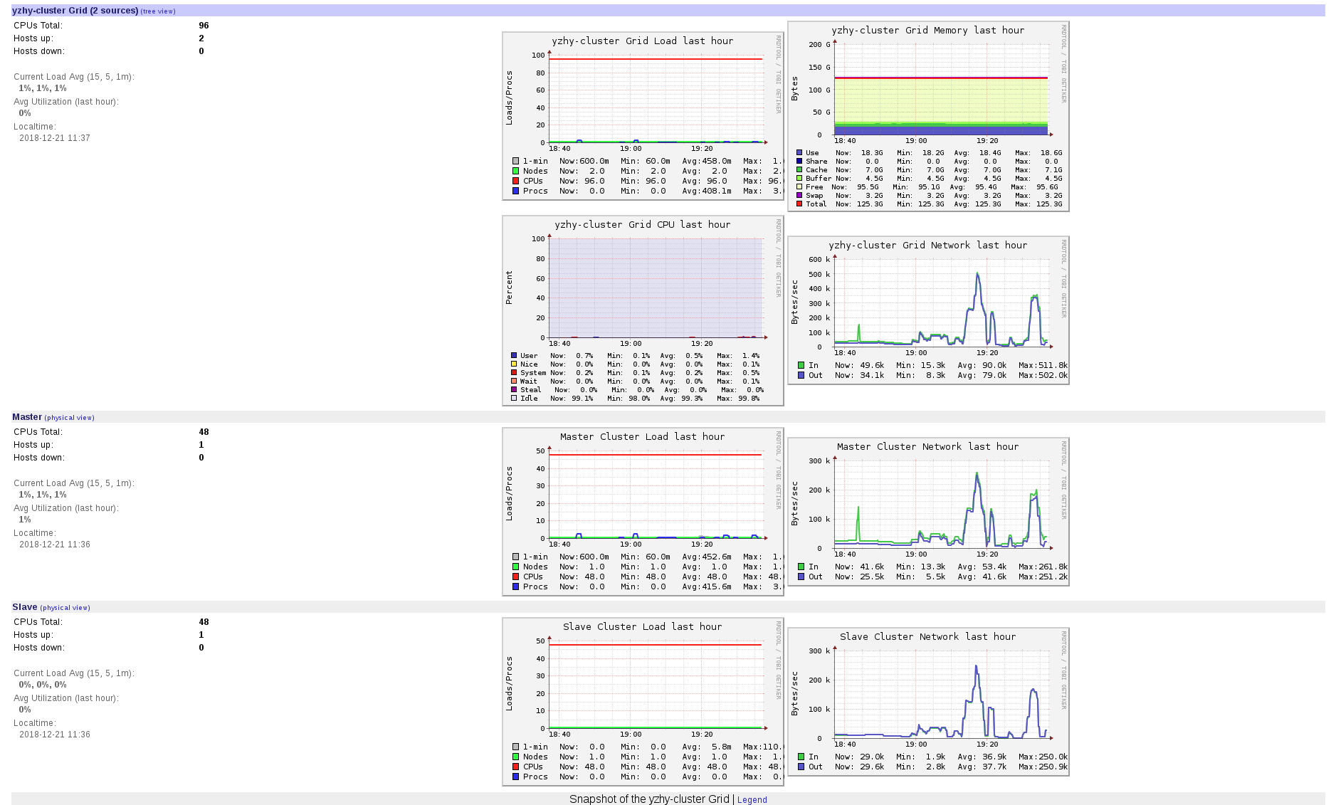Click the blue Procs swatch in Master Load legend
Image resolution: width=1331 pixels, height=805 pixels.
pos(515,586)
